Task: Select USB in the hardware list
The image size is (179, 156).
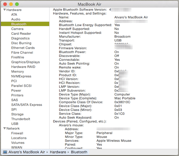Action: click(x=15, y=123)
